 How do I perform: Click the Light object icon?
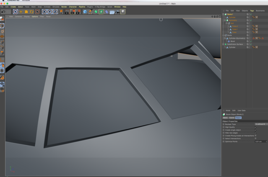(x=123, y=12)
